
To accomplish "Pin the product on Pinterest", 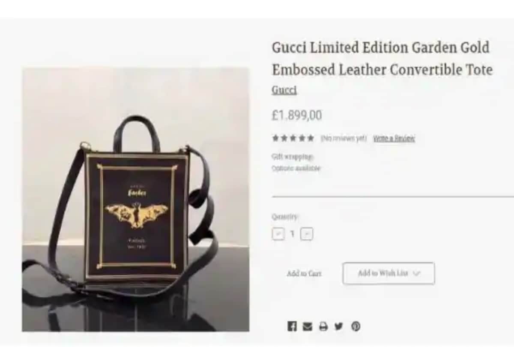I will [x=356, y=326].
